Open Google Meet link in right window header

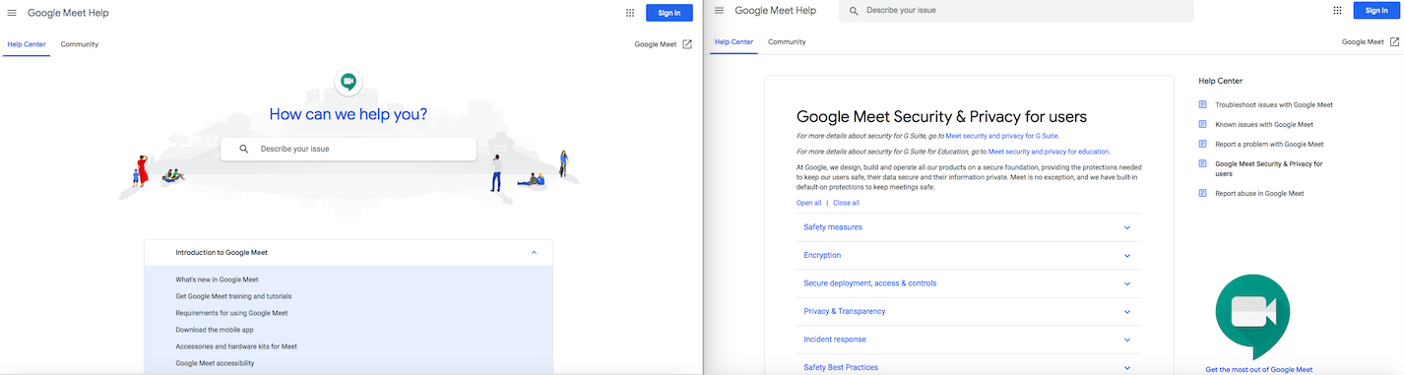pos(1363,41)
